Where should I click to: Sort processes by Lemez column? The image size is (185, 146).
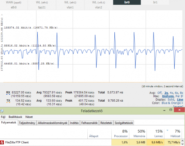[155, 134]
